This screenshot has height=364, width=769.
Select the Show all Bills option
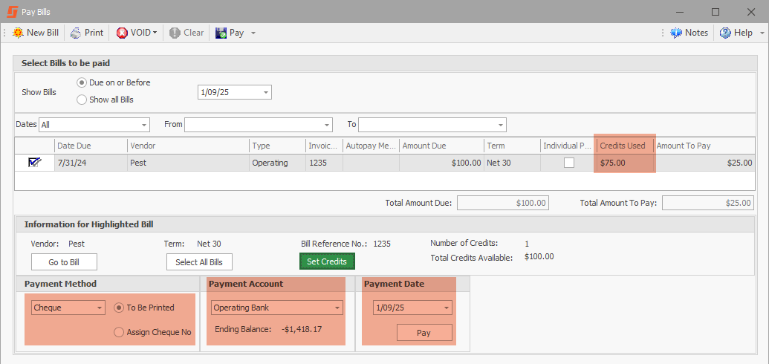pos(82,100)
